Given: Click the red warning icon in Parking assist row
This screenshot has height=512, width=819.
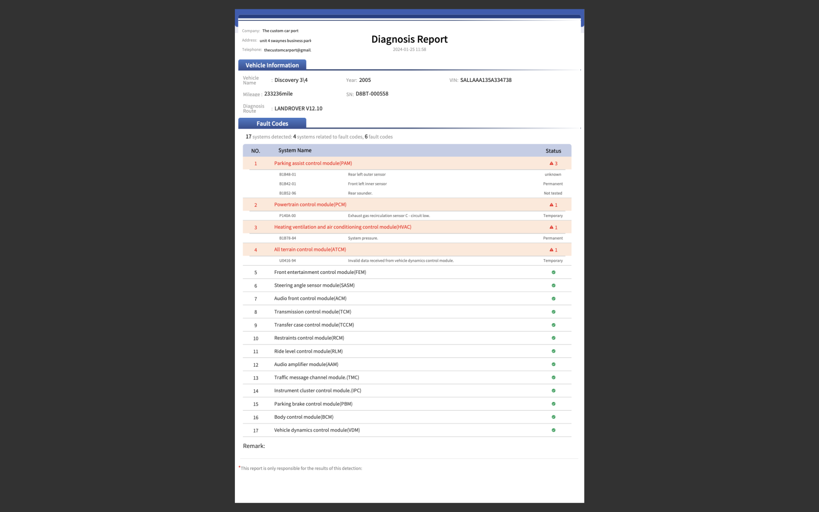Looking at the screenshot, I should (x=551, y=163).
